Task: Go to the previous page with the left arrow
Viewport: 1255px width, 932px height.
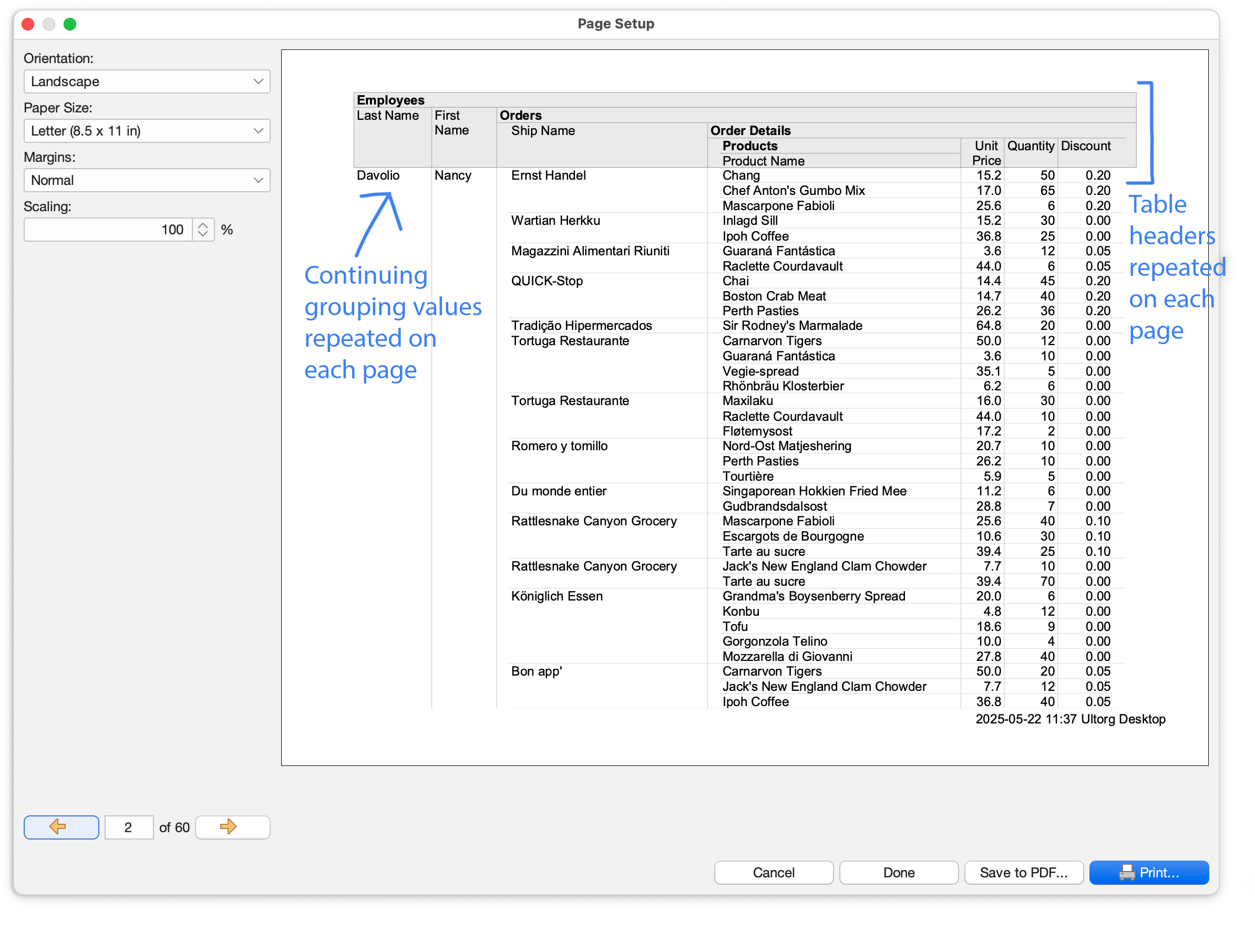Action: (x=61, y=827)
